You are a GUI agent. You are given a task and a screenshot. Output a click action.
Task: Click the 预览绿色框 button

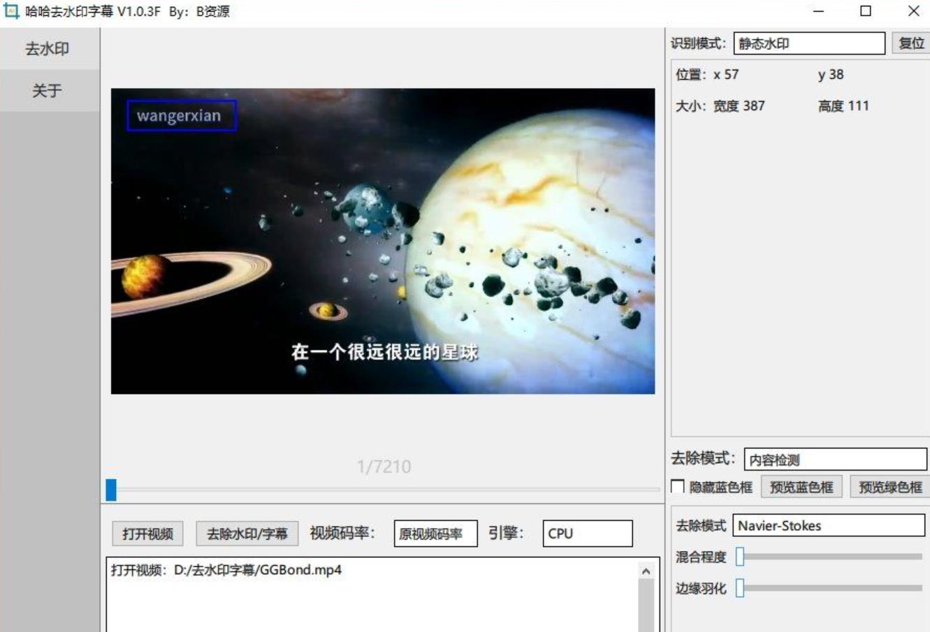[889, 487]
